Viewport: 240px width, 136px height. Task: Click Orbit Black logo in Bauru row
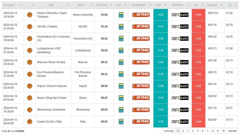coord(180,98)
